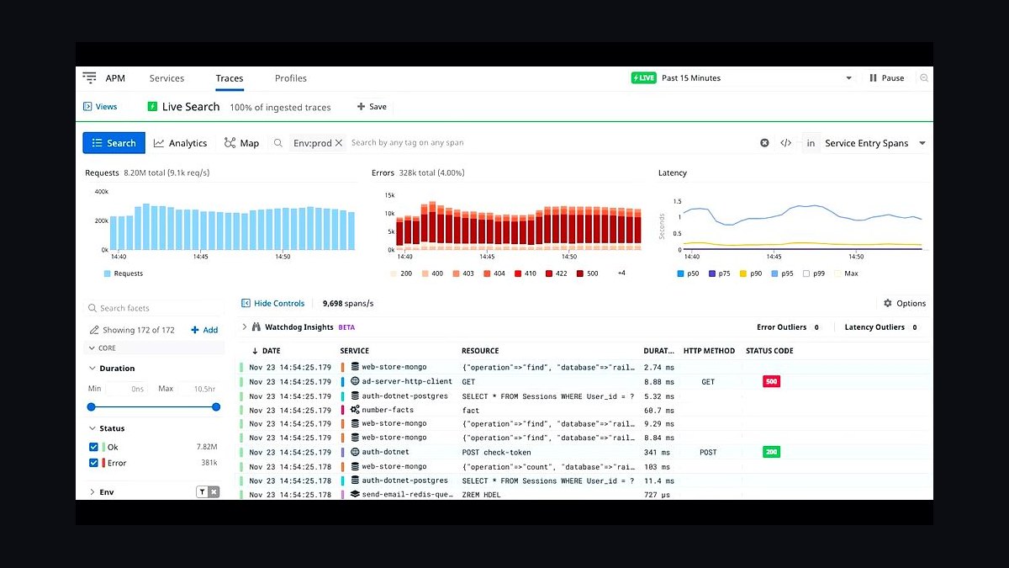Show the +4 more error legend items
This screenshot has width=1009, height=568.
(621, 273)
